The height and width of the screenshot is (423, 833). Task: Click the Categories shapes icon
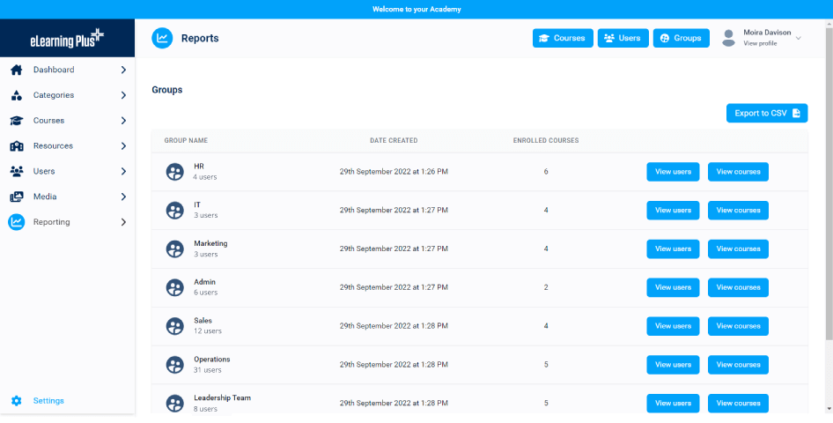click(x=16, y=95)
